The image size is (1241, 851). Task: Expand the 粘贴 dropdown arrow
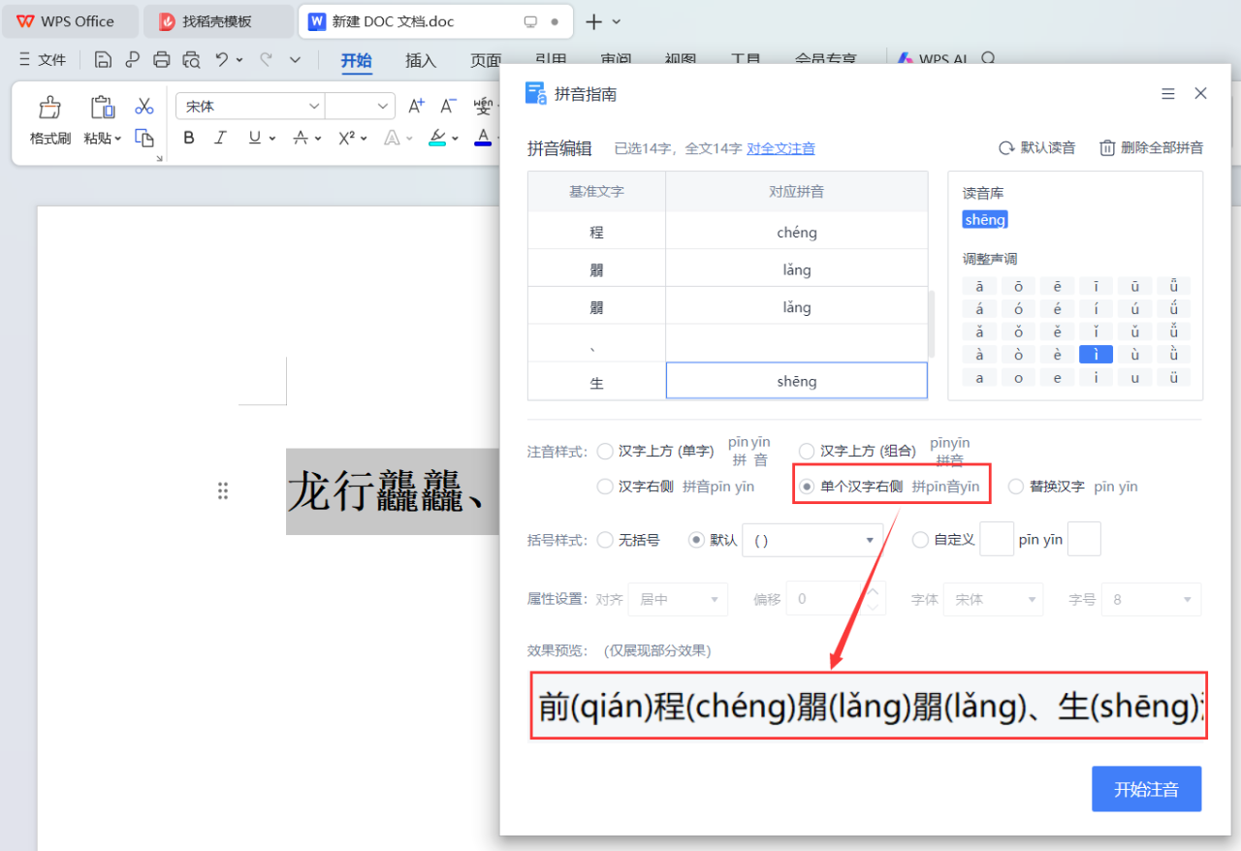point(118,139)
